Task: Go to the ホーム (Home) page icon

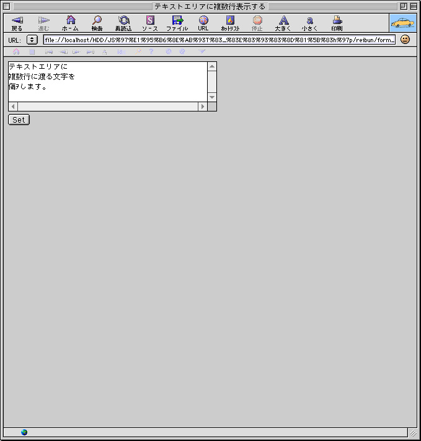Action: click(x=71, y=24)
